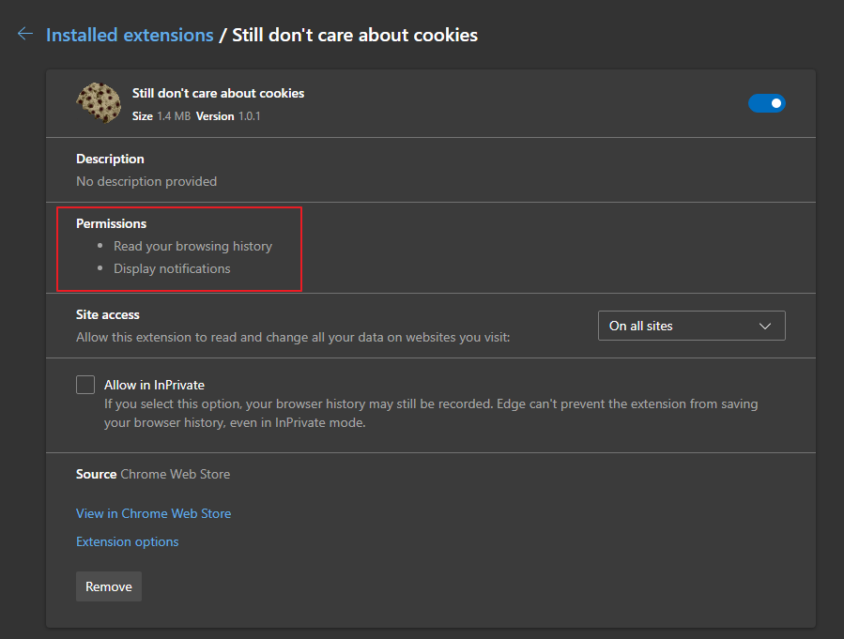844x639 pixels.
Task: Click the page title after the breadcrumb slash
Action: pos(354,35)
